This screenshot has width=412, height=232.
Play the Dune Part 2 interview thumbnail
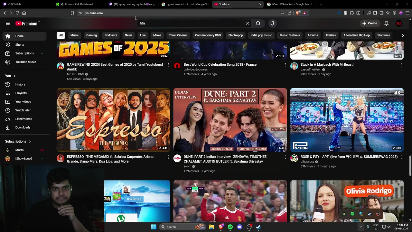tap(230, 120)
